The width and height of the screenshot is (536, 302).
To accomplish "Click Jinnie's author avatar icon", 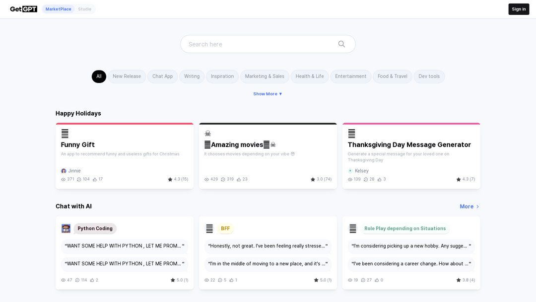I will [64, 171].
